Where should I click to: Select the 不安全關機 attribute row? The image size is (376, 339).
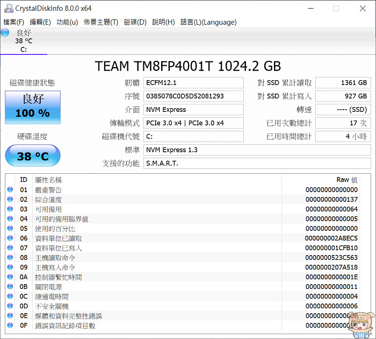click(x=183, y=306)
